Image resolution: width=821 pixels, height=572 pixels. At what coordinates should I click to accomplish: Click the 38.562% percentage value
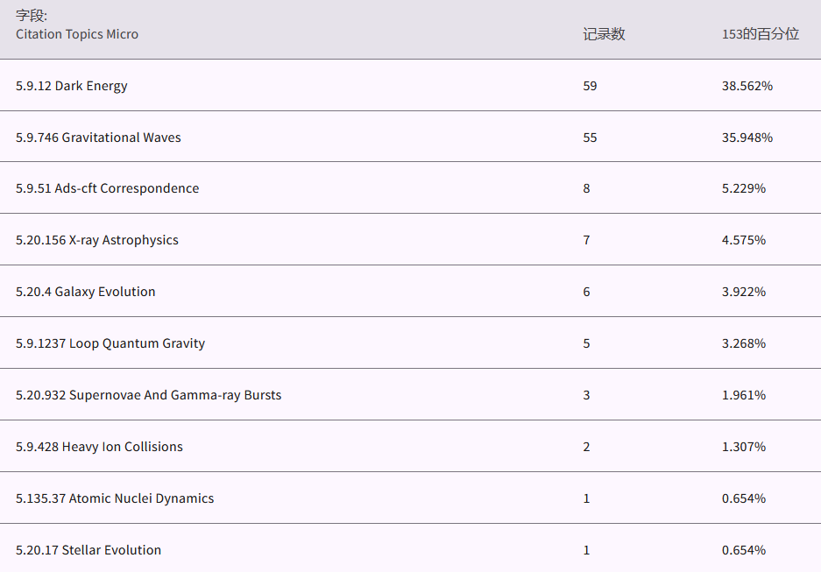coord(747,86)
